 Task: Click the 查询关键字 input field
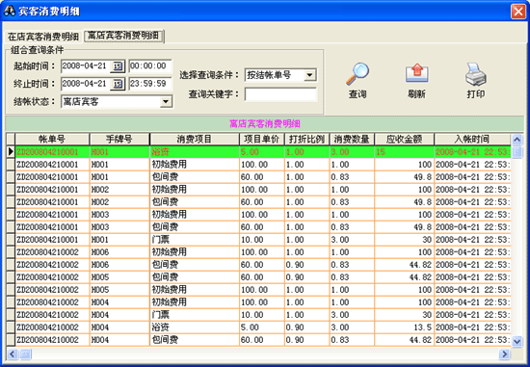tap(280, 94)
